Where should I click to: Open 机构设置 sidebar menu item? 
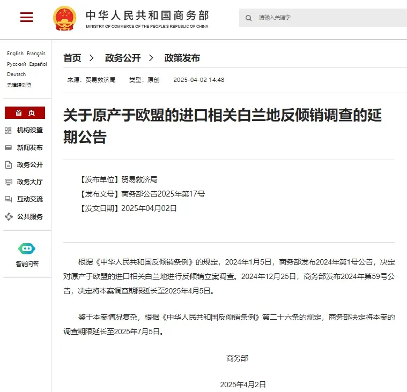[x=30, y=130]
